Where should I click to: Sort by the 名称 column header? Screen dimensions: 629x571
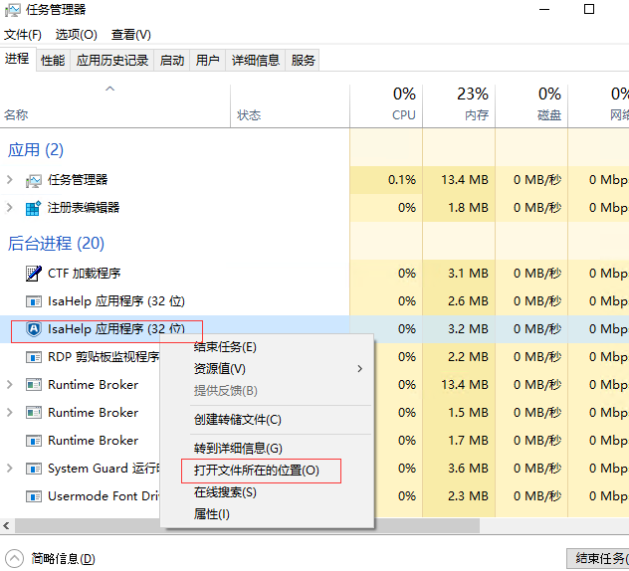(115, 105)
